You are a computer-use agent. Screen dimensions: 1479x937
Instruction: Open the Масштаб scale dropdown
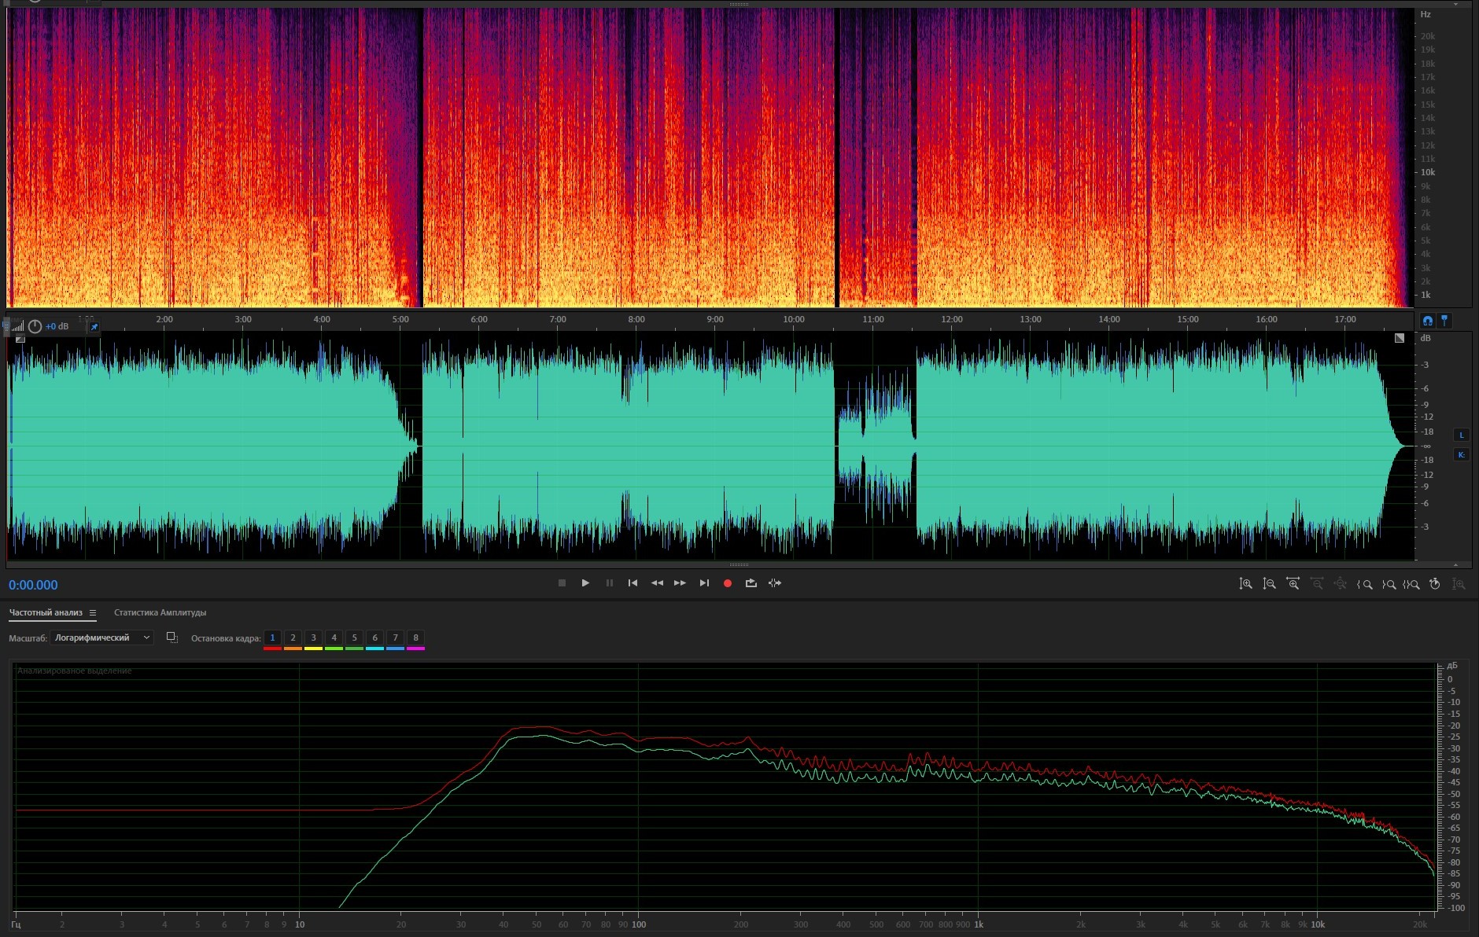[101, 638]
